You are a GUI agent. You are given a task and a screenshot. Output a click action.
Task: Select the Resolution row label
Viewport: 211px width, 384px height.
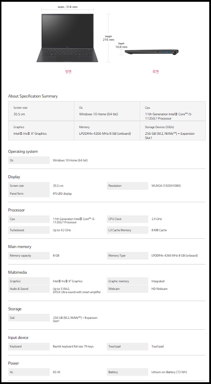pos(127,186)
